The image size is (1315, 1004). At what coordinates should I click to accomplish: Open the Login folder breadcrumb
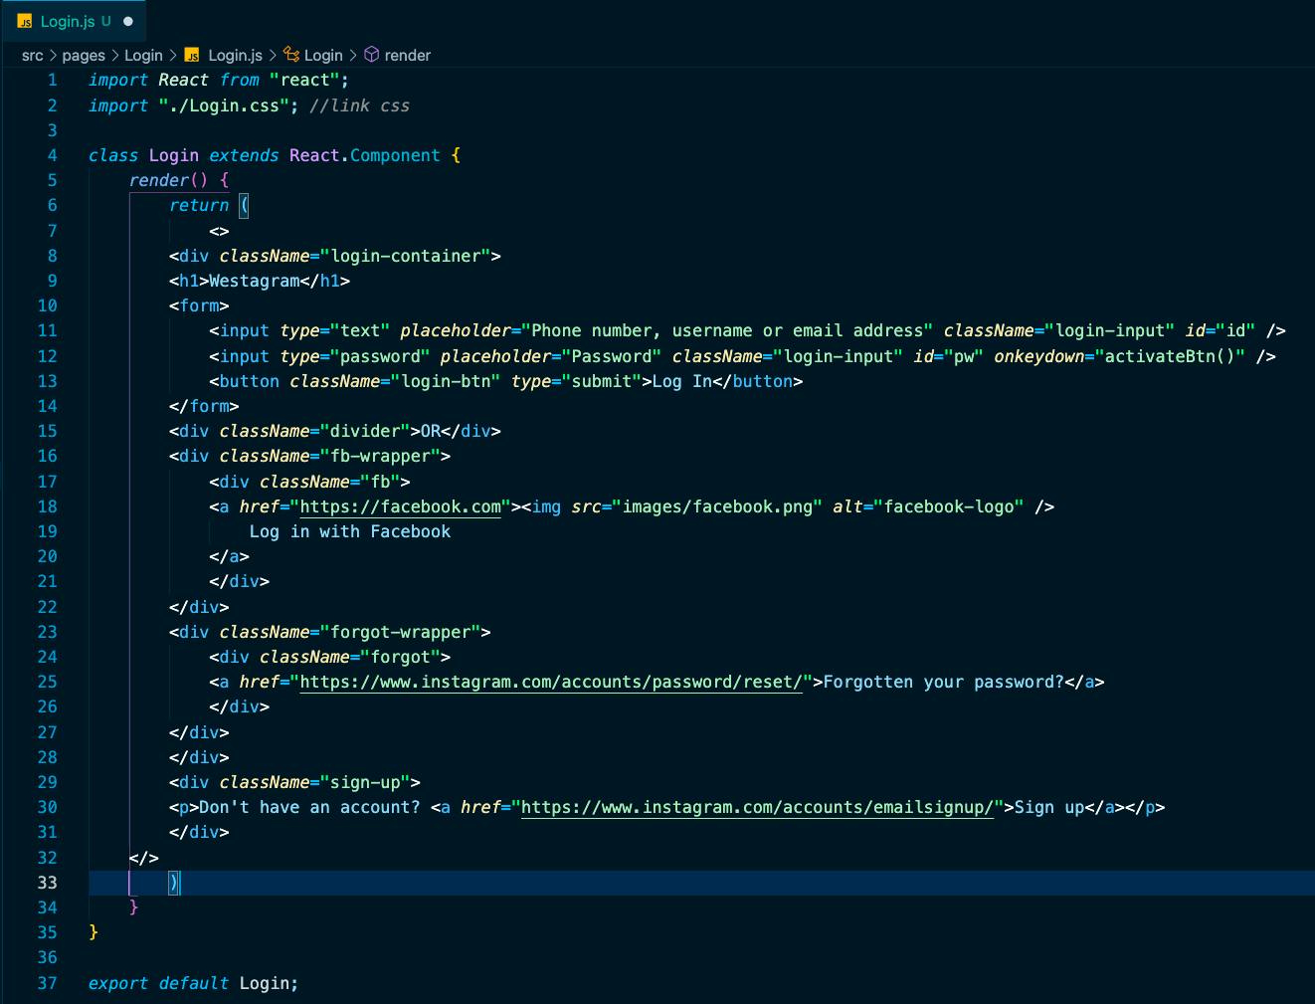click(143, 56)
